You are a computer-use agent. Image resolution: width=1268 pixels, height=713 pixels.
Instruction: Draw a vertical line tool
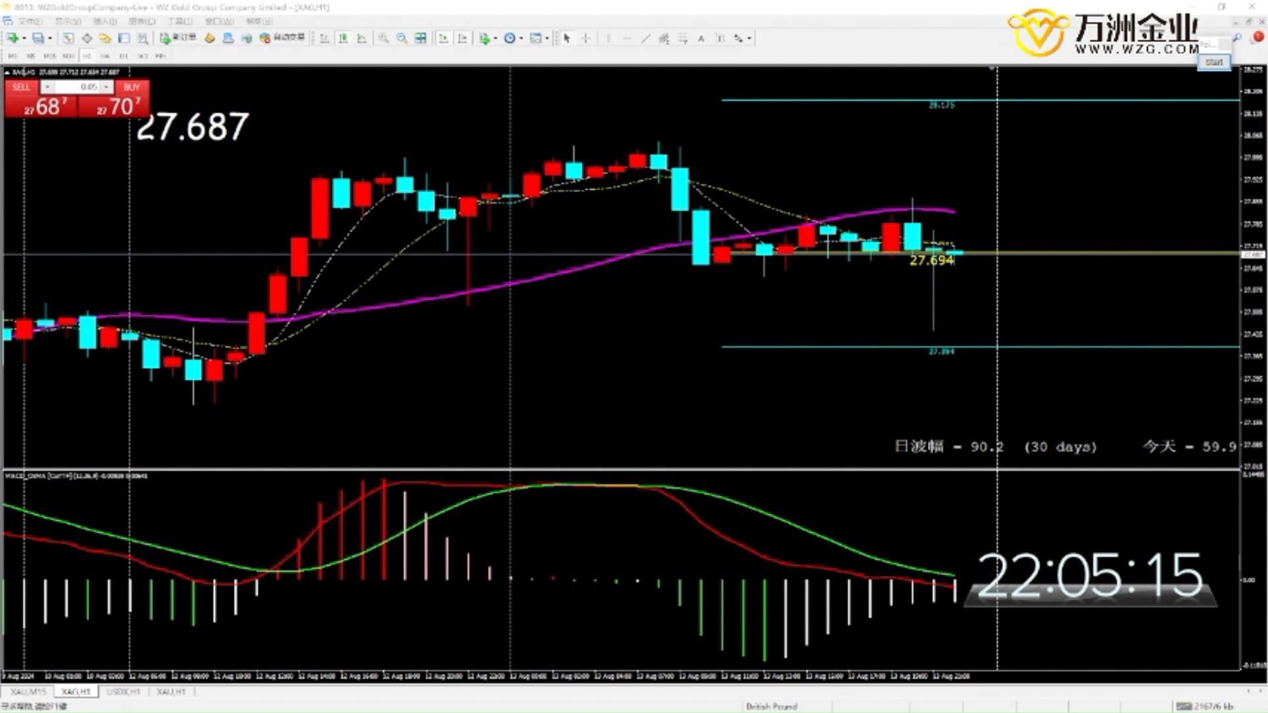coord(608,38)
